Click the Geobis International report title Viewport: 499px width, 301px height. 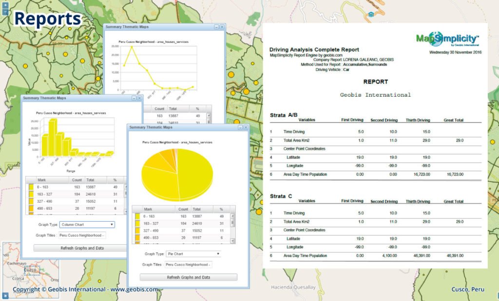click(376, 95)
